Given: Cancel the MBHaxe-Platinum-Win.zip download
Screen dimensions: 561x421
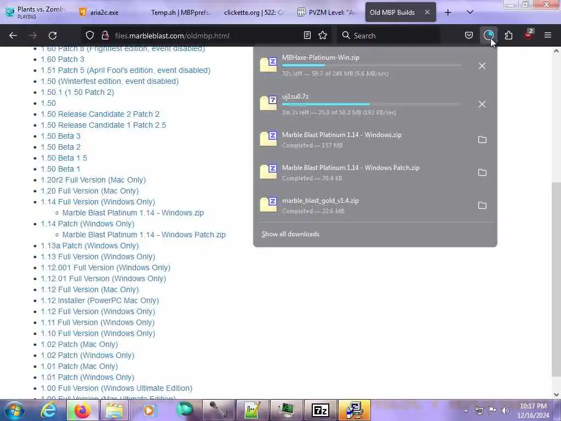Looking at the screenshot, I should point(482,66).
